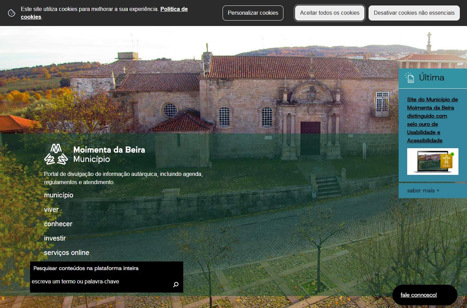Open the fale connosco! chat button
The width and height of the screenshot is (467, 308).
425,295
